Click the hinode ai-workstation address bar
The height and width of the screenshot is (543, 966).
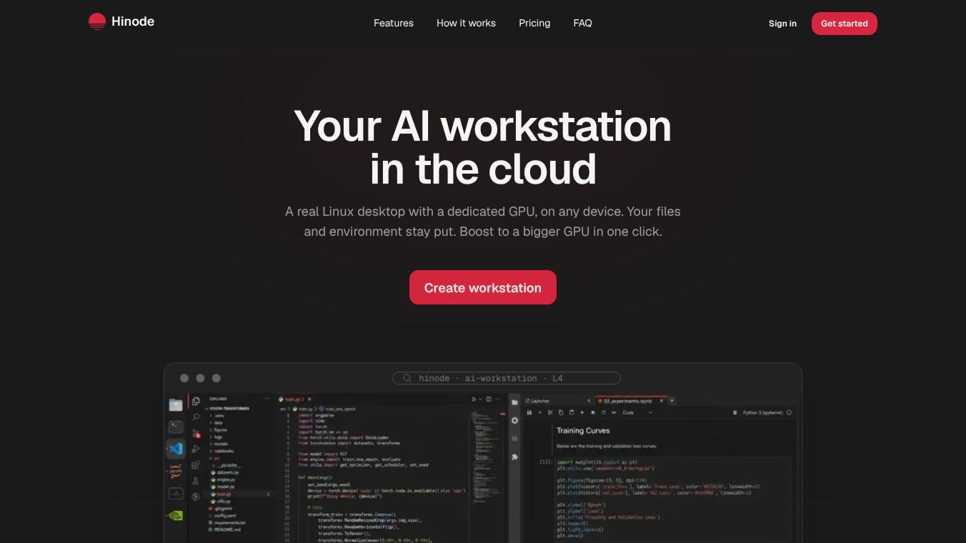(507, 378)
